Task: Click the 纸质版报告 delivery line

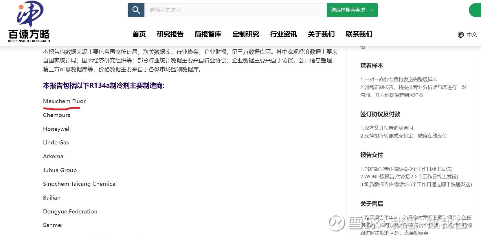Action: click(x=416, y=184)
